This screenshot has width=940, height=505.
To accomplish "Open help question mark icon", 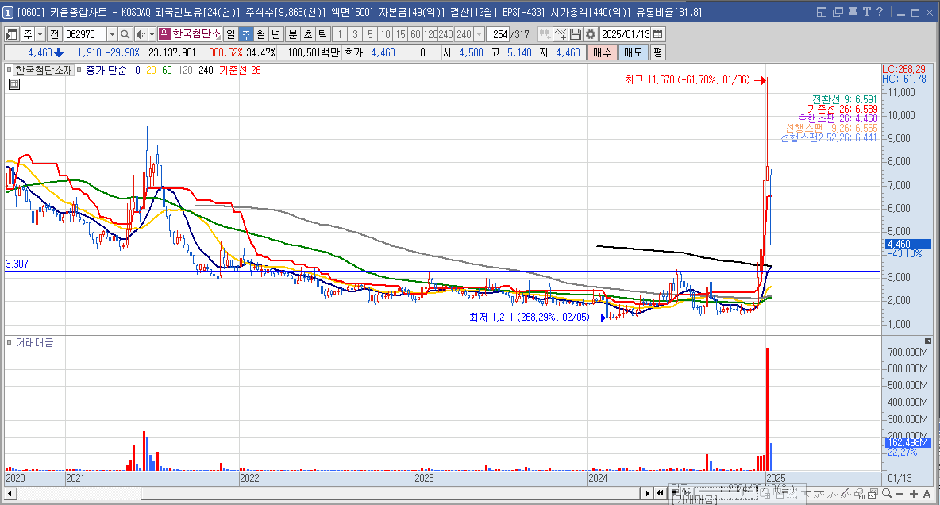I will (880, 12).
